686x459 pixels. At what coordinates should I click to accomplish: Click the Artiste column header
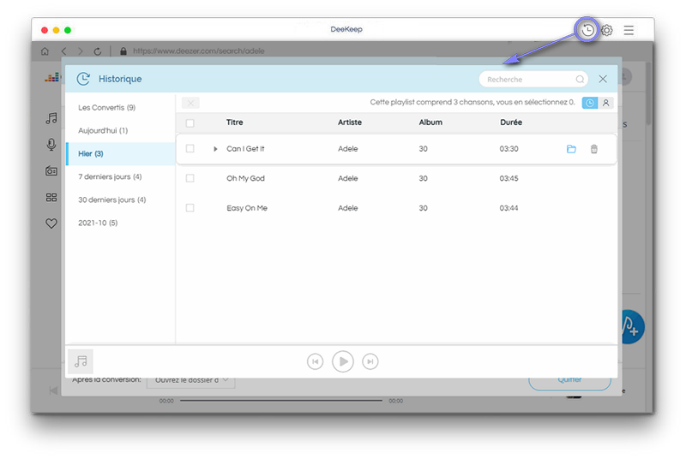[350, 122]
